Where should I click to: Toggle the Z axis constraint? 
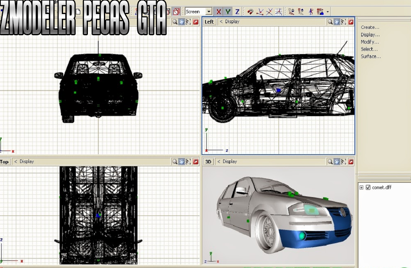pyautogui.click(x=237, y=12)
